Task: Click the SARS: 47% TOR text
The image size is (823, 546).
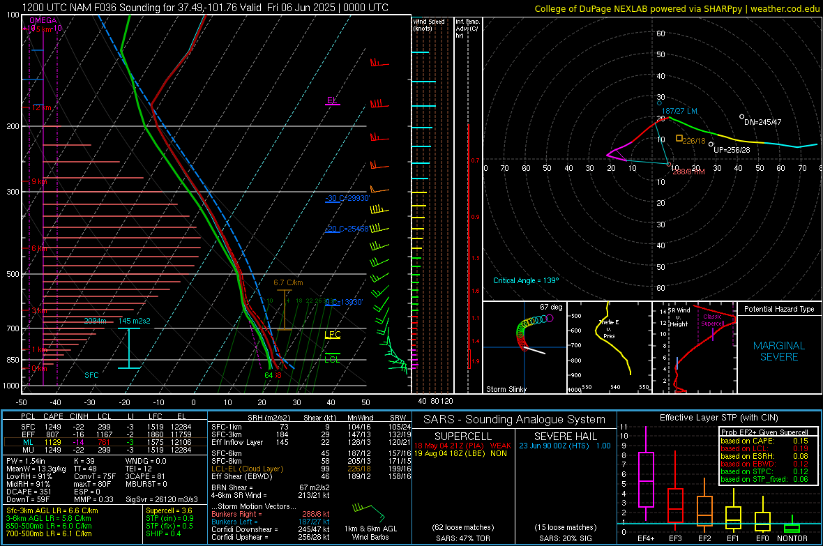Action: point(462,538)
